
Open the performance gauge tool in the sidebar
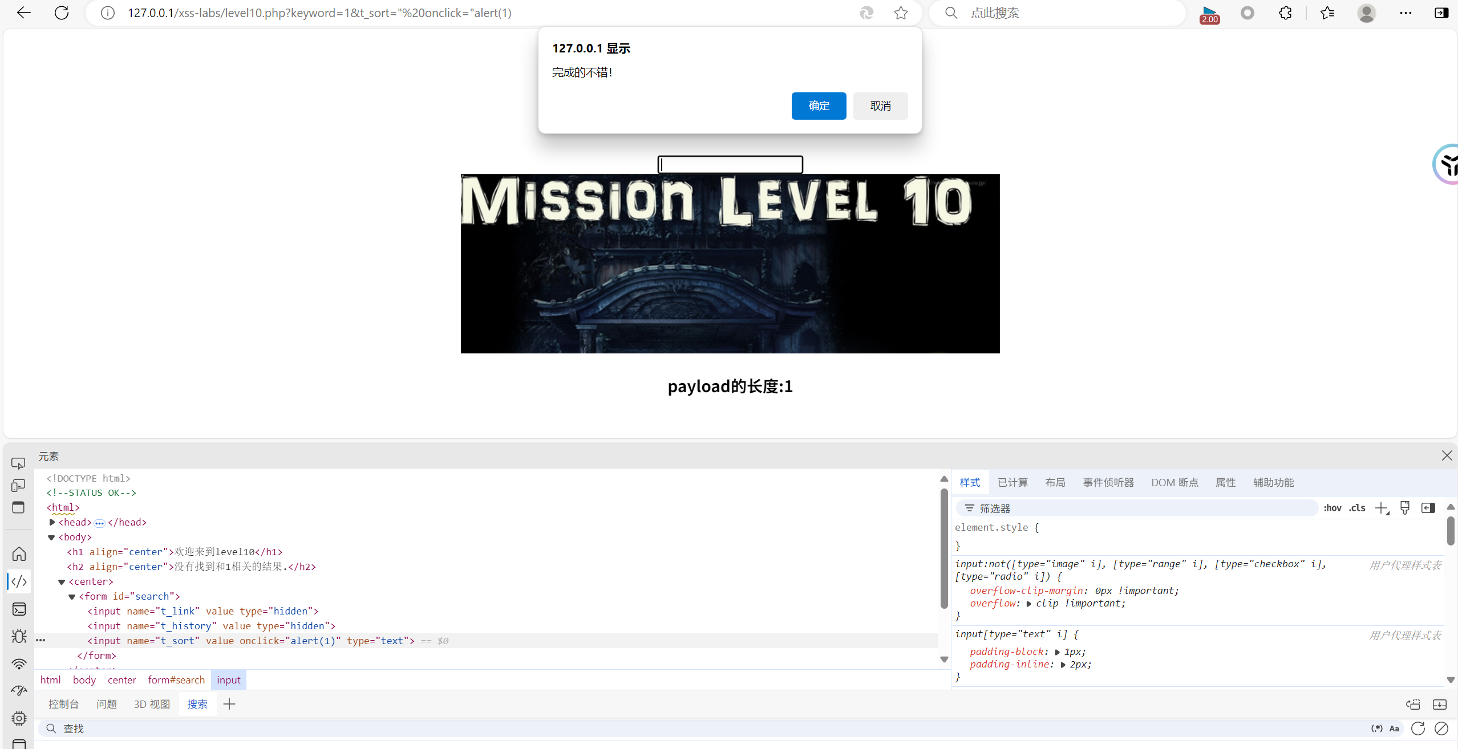point(19,690)
